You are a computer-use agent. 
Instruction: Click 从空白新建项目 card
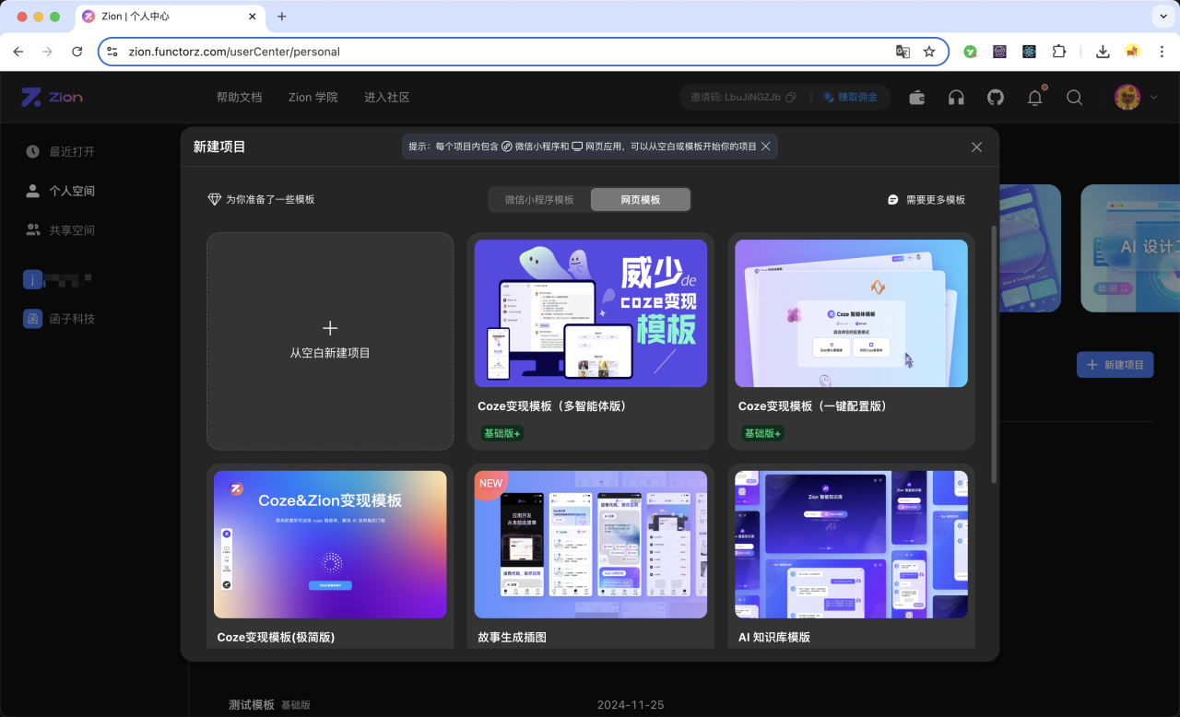pos(330,341)
